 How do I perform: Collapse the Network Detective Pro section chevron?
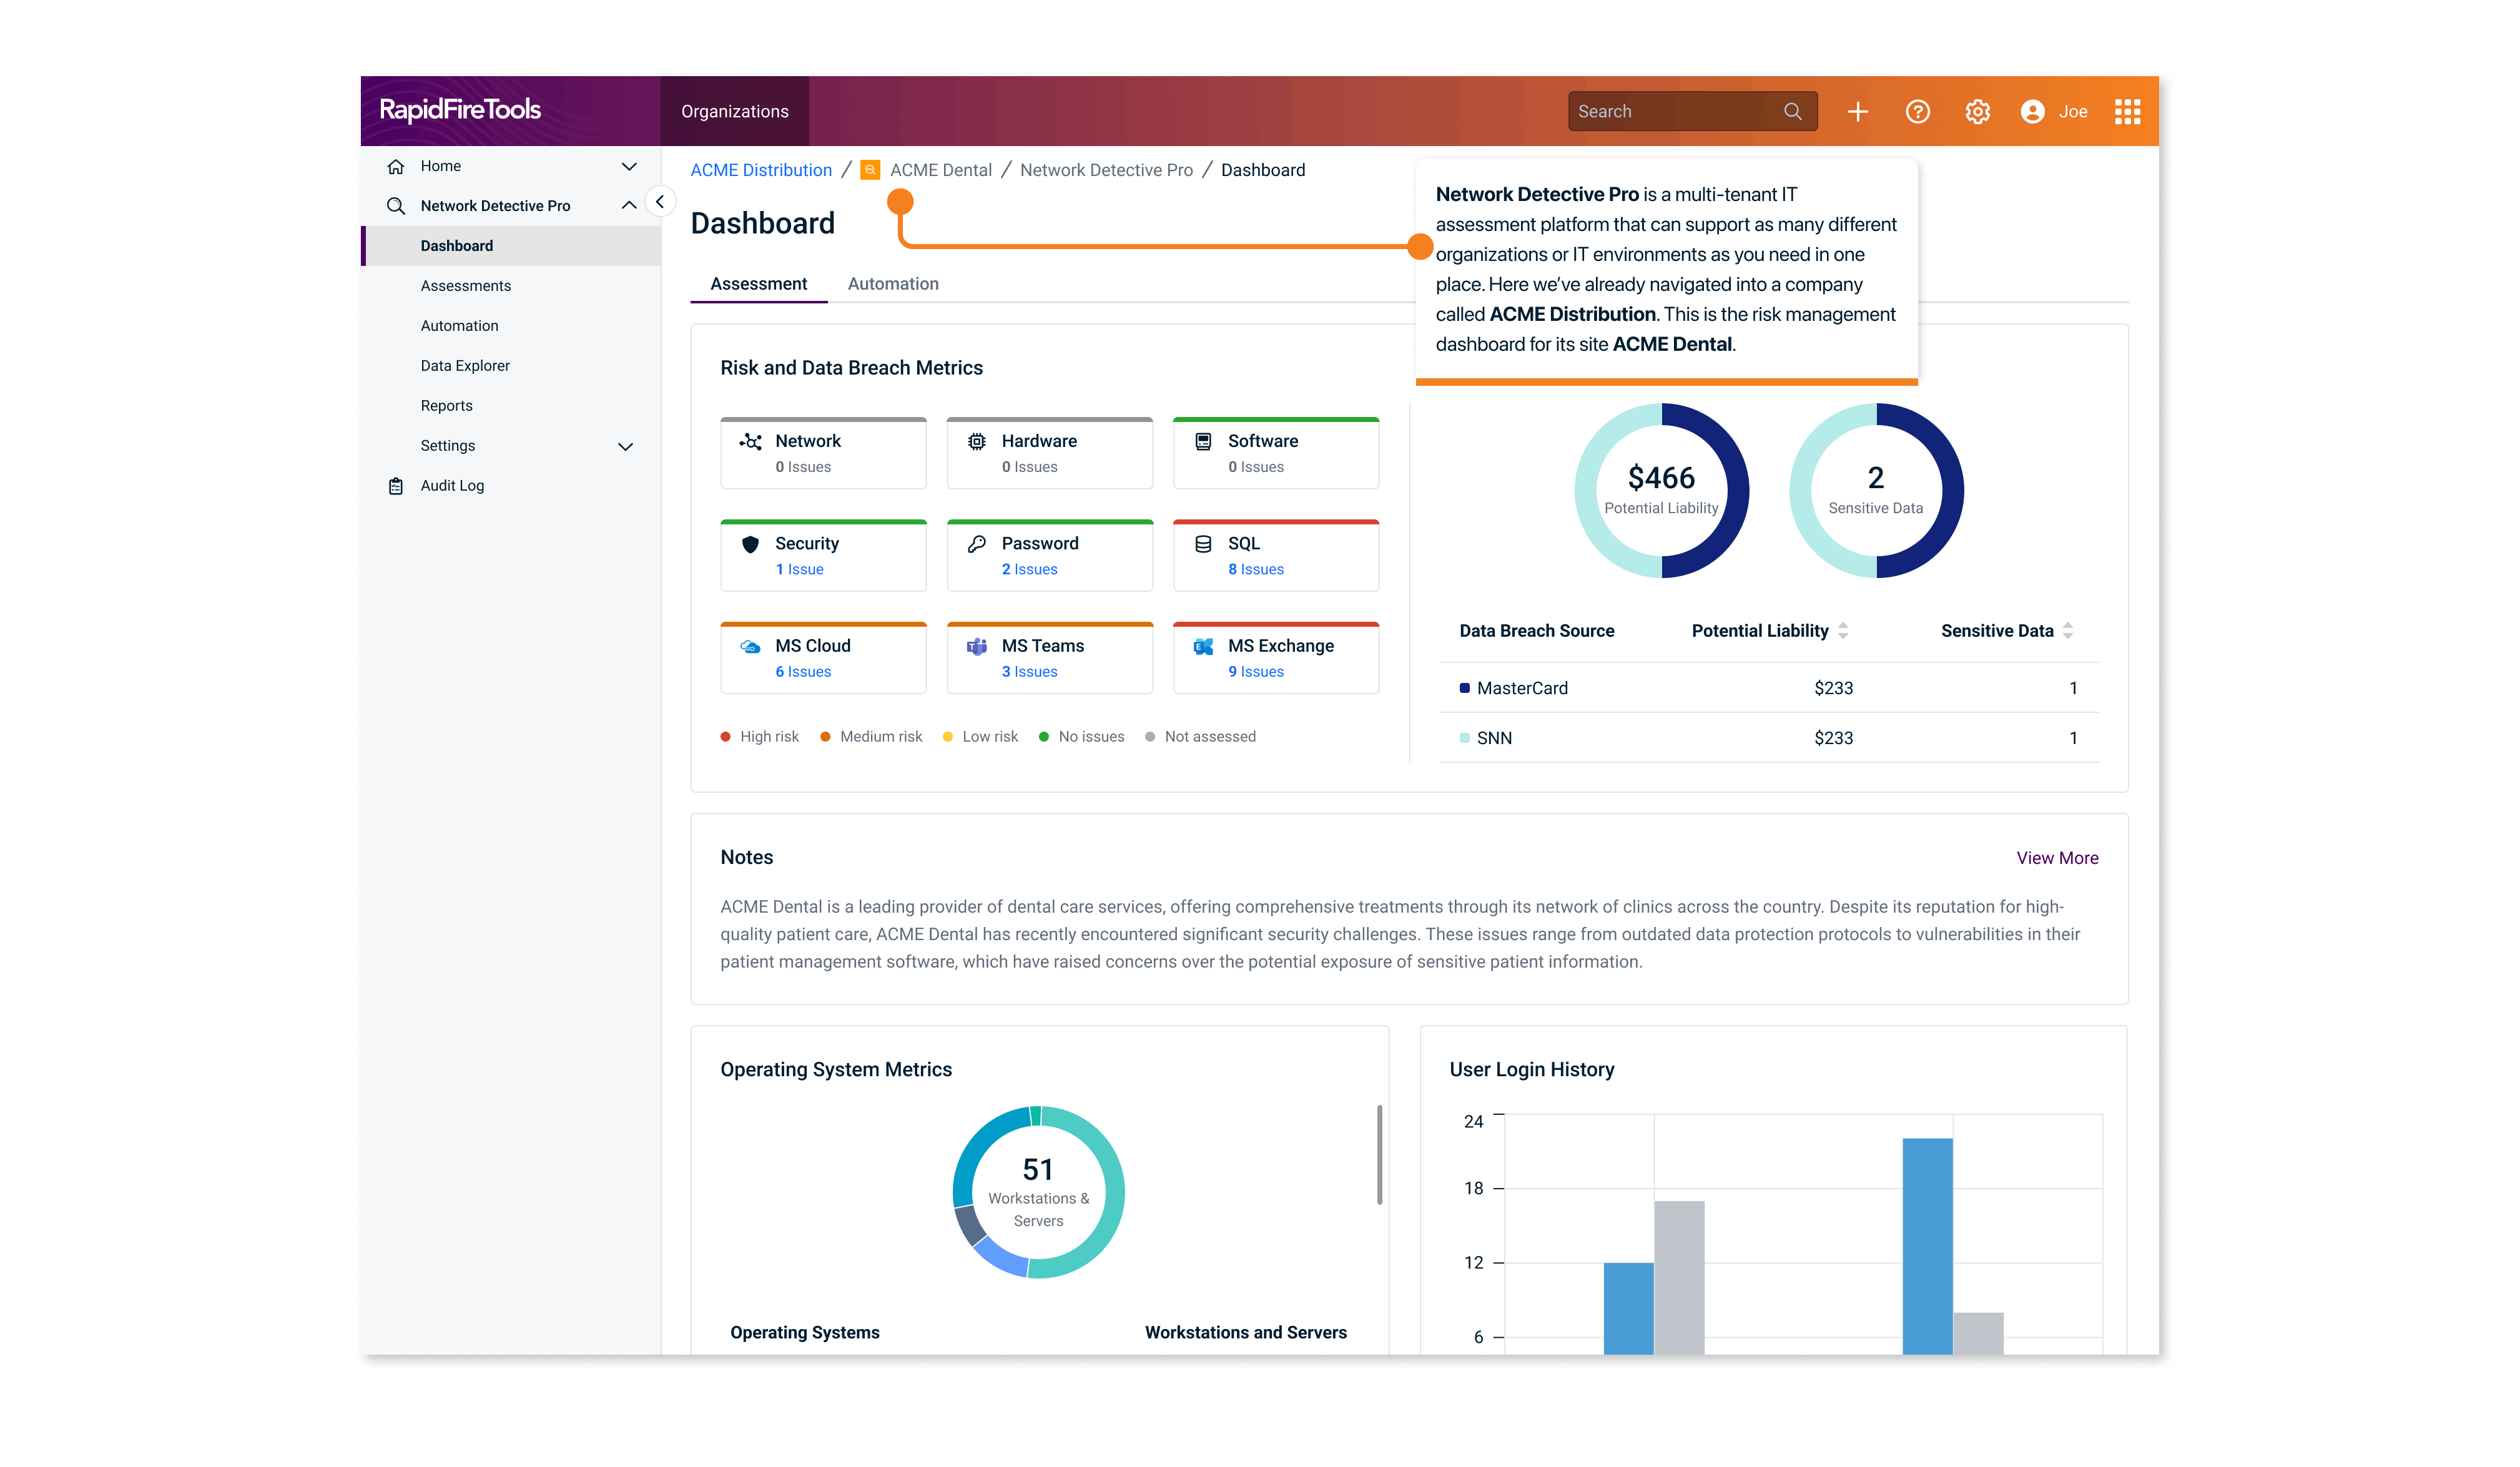tap(629, 204)
